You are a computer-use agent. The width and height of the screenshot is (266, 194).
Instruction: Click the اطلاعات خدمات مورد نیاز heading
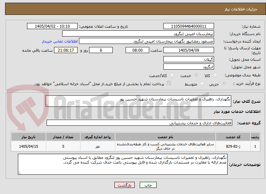[x=237, y=112]
